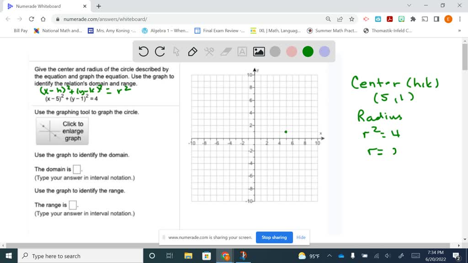Open the Chrome three-dot menu
Image resolution: width=468 pixels, height=263 pixels.
click(459, 19)
